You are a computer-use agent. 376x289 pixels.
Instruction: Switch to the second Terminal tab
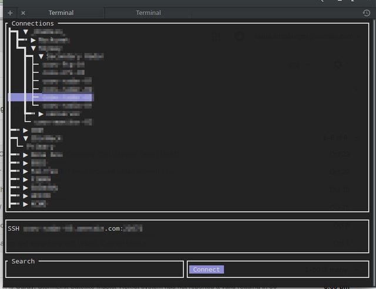point(149,13)
